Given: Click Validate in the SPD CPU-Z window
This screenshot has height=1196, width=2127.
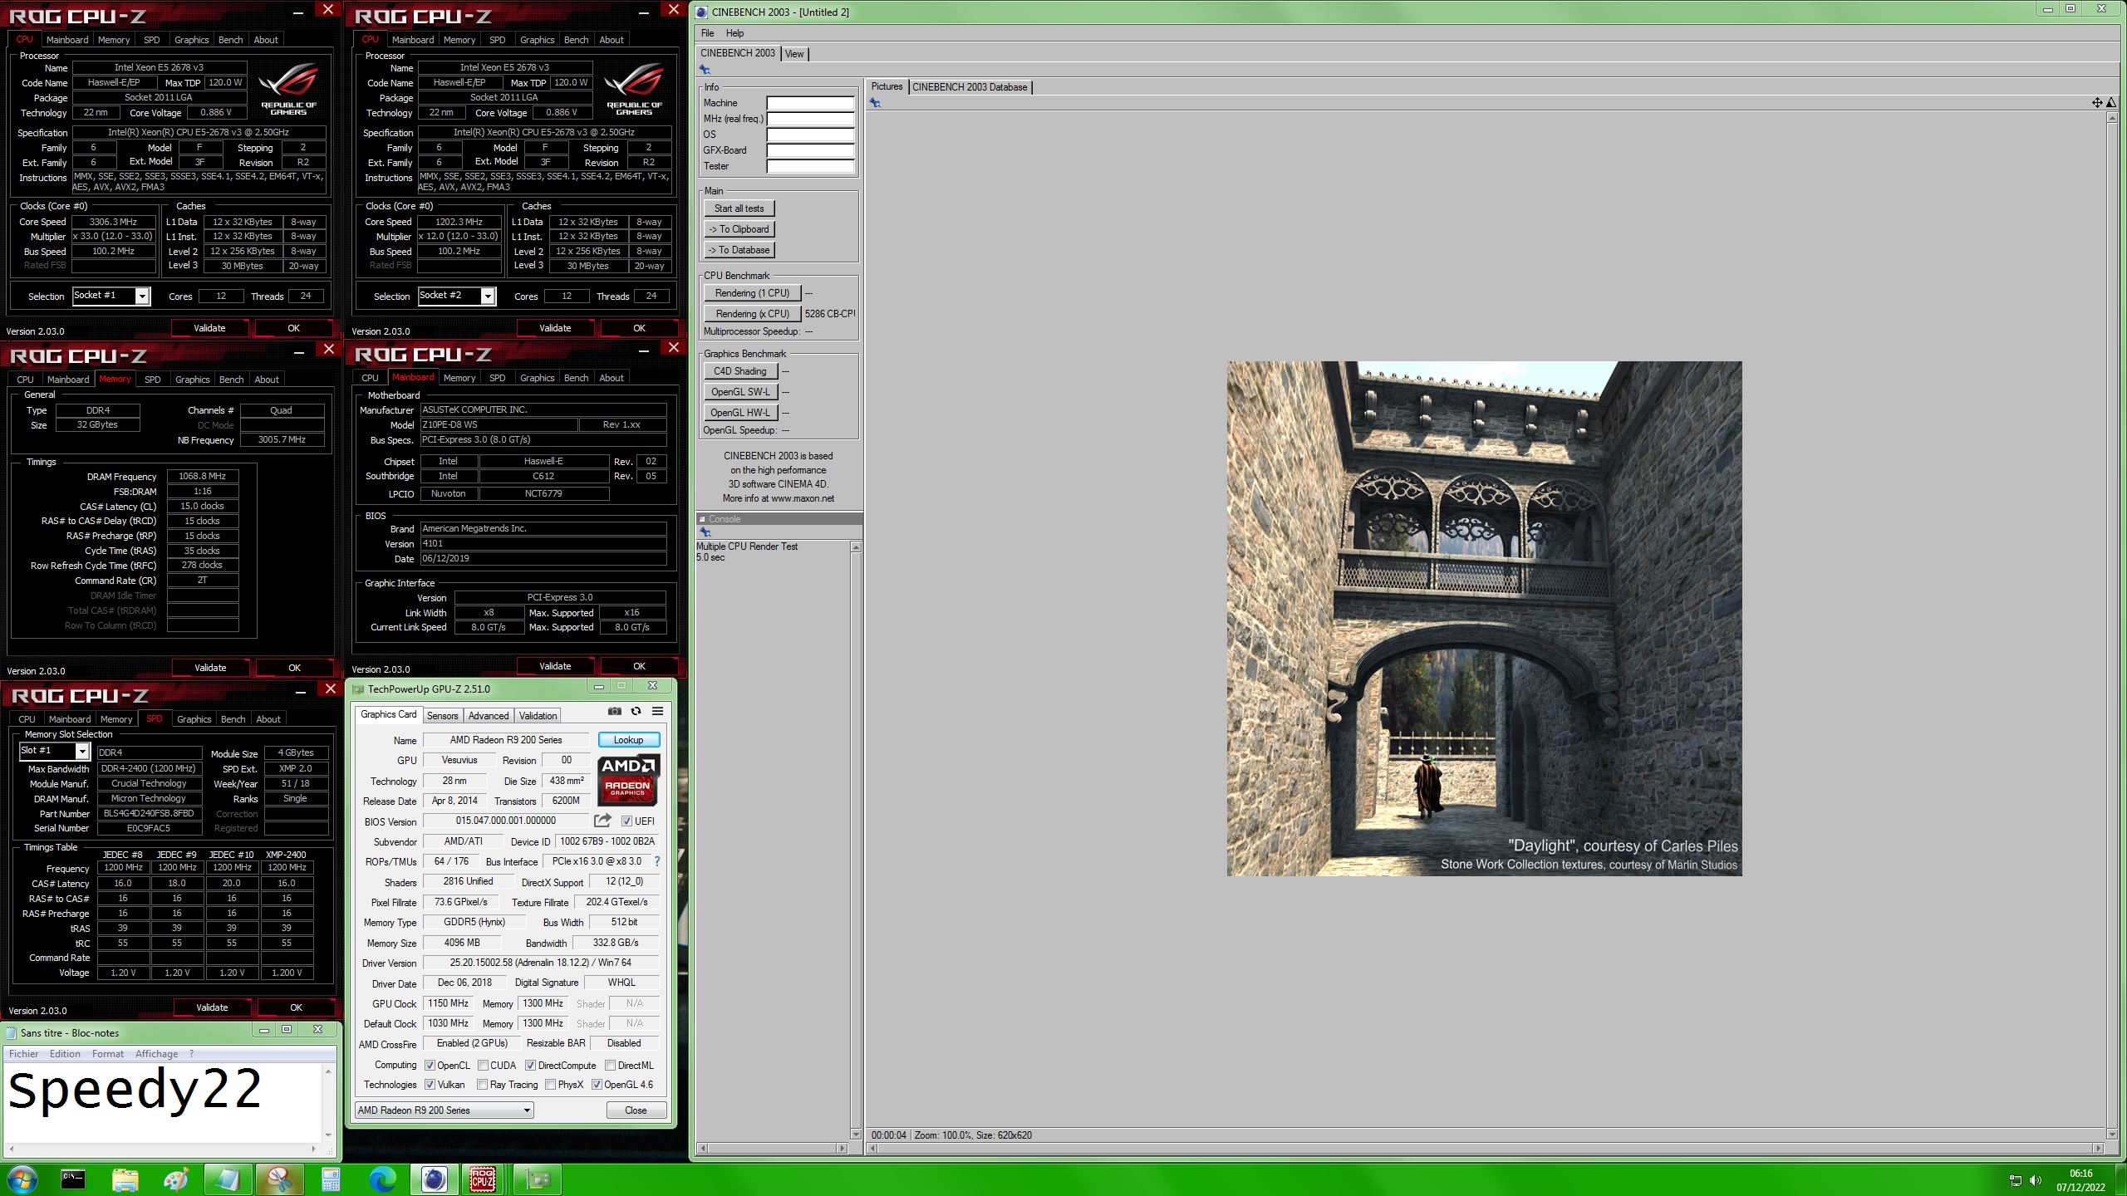Looking at the screenshot, I should pos(212,1007).
